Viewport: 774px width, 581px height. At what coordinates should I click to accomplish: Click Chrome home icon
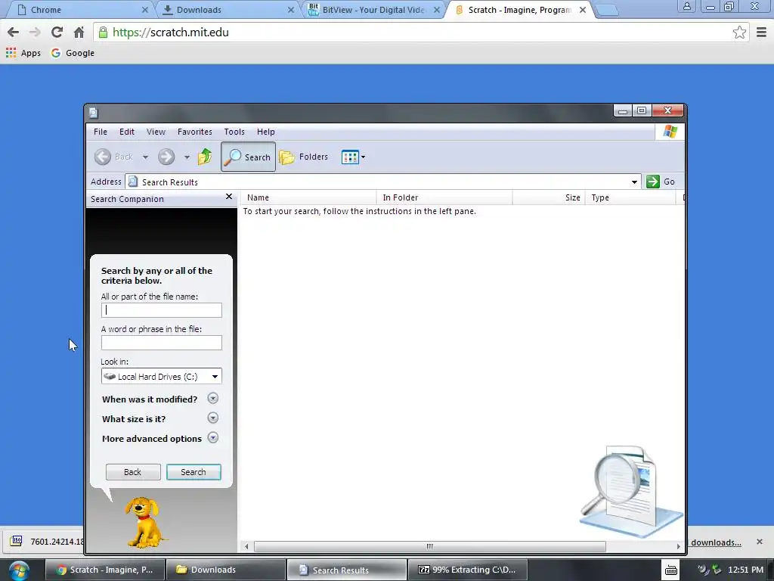coord(79,33)
